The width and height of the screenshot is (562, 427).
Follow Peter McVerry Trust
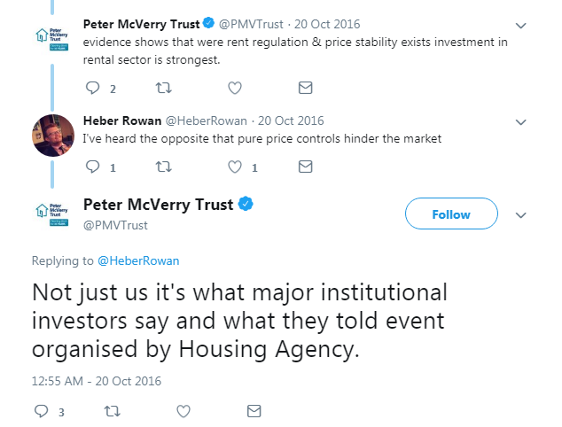coord(451,213)
